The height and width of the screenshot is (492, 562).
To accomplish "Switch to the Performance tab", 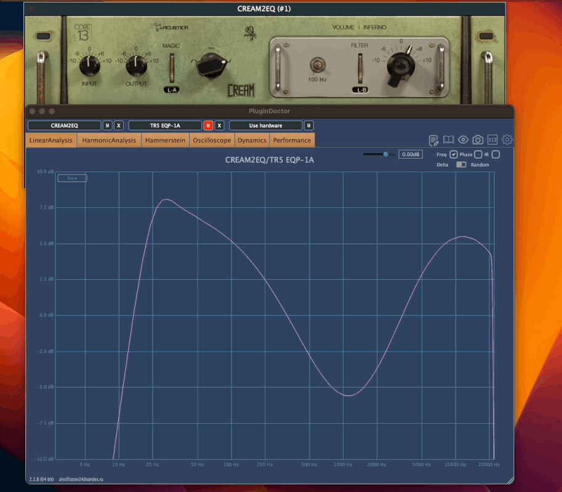I will point(292,140).
